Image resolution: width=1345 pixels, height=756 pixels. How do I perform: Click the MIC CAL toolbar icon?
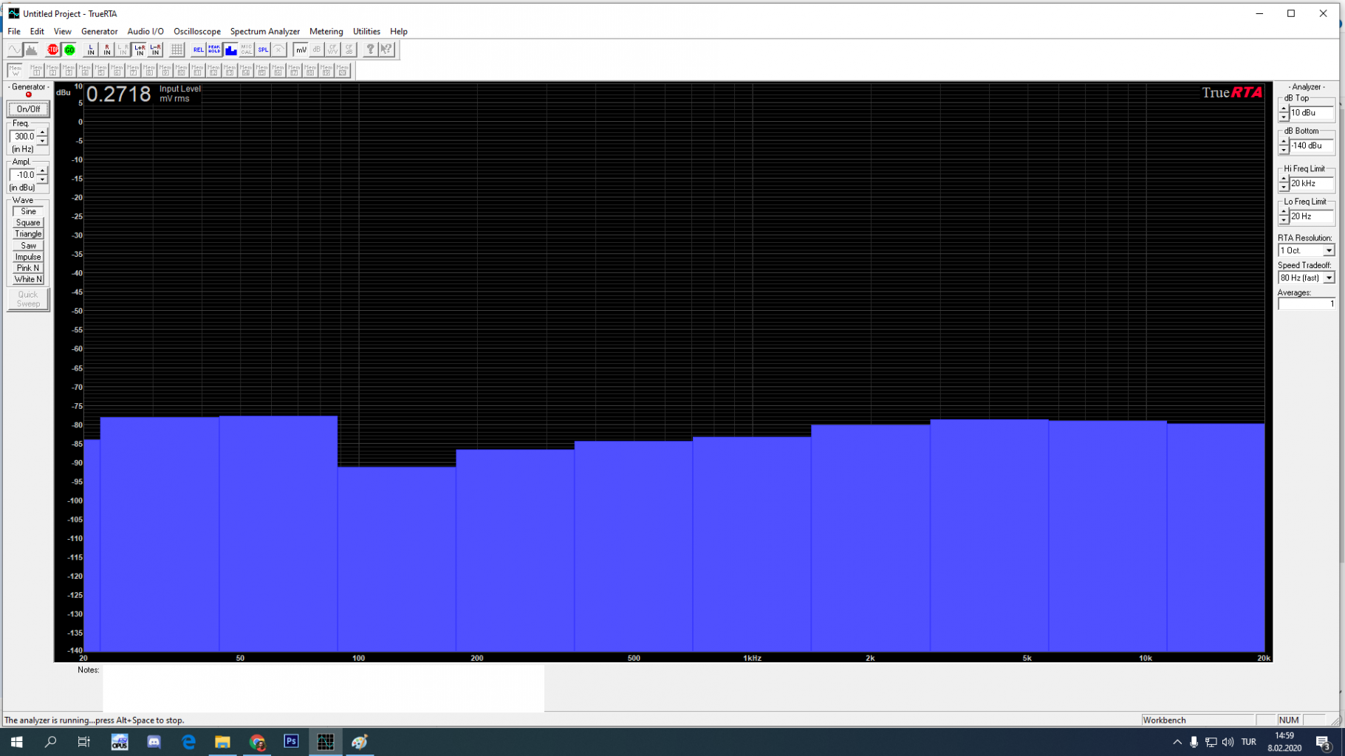[x=247, y=49]
